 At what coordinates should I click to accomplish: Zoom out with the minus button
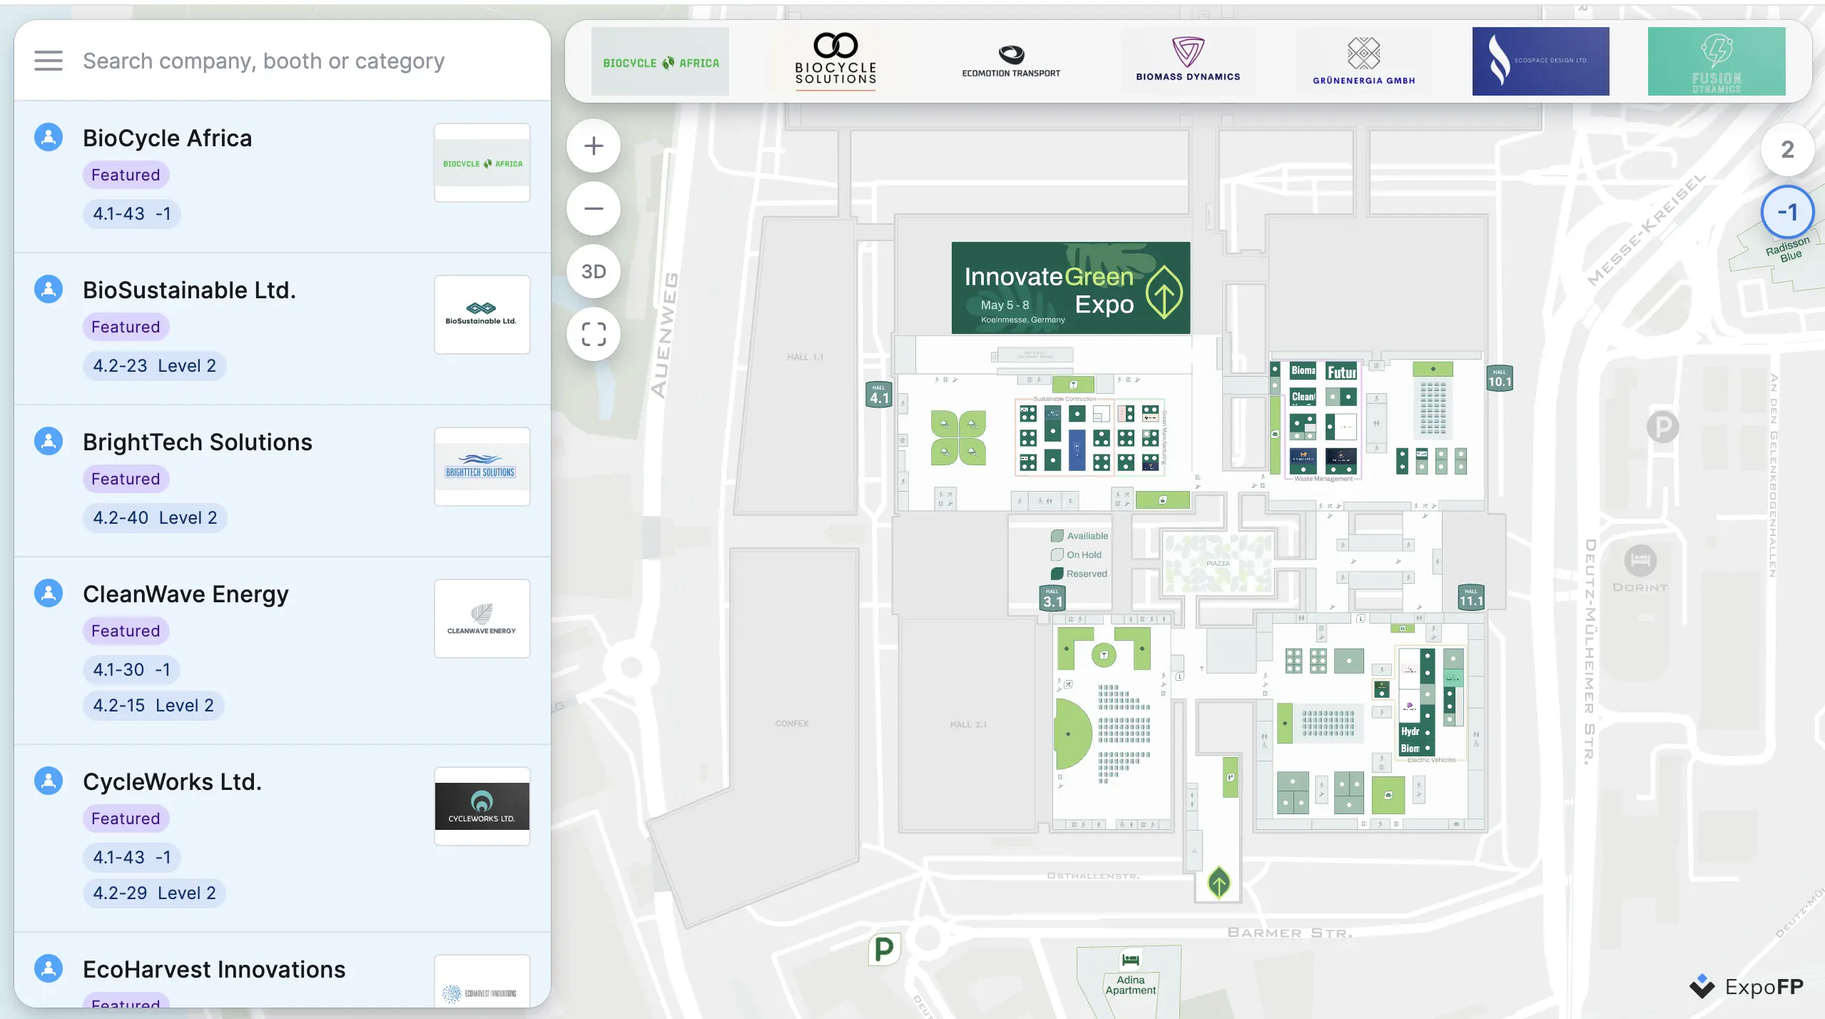tap(594, 209)
